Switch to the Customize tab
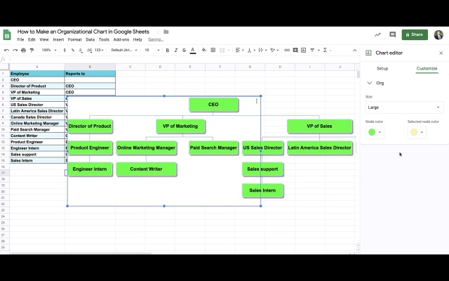 click(x=427, y=69)
